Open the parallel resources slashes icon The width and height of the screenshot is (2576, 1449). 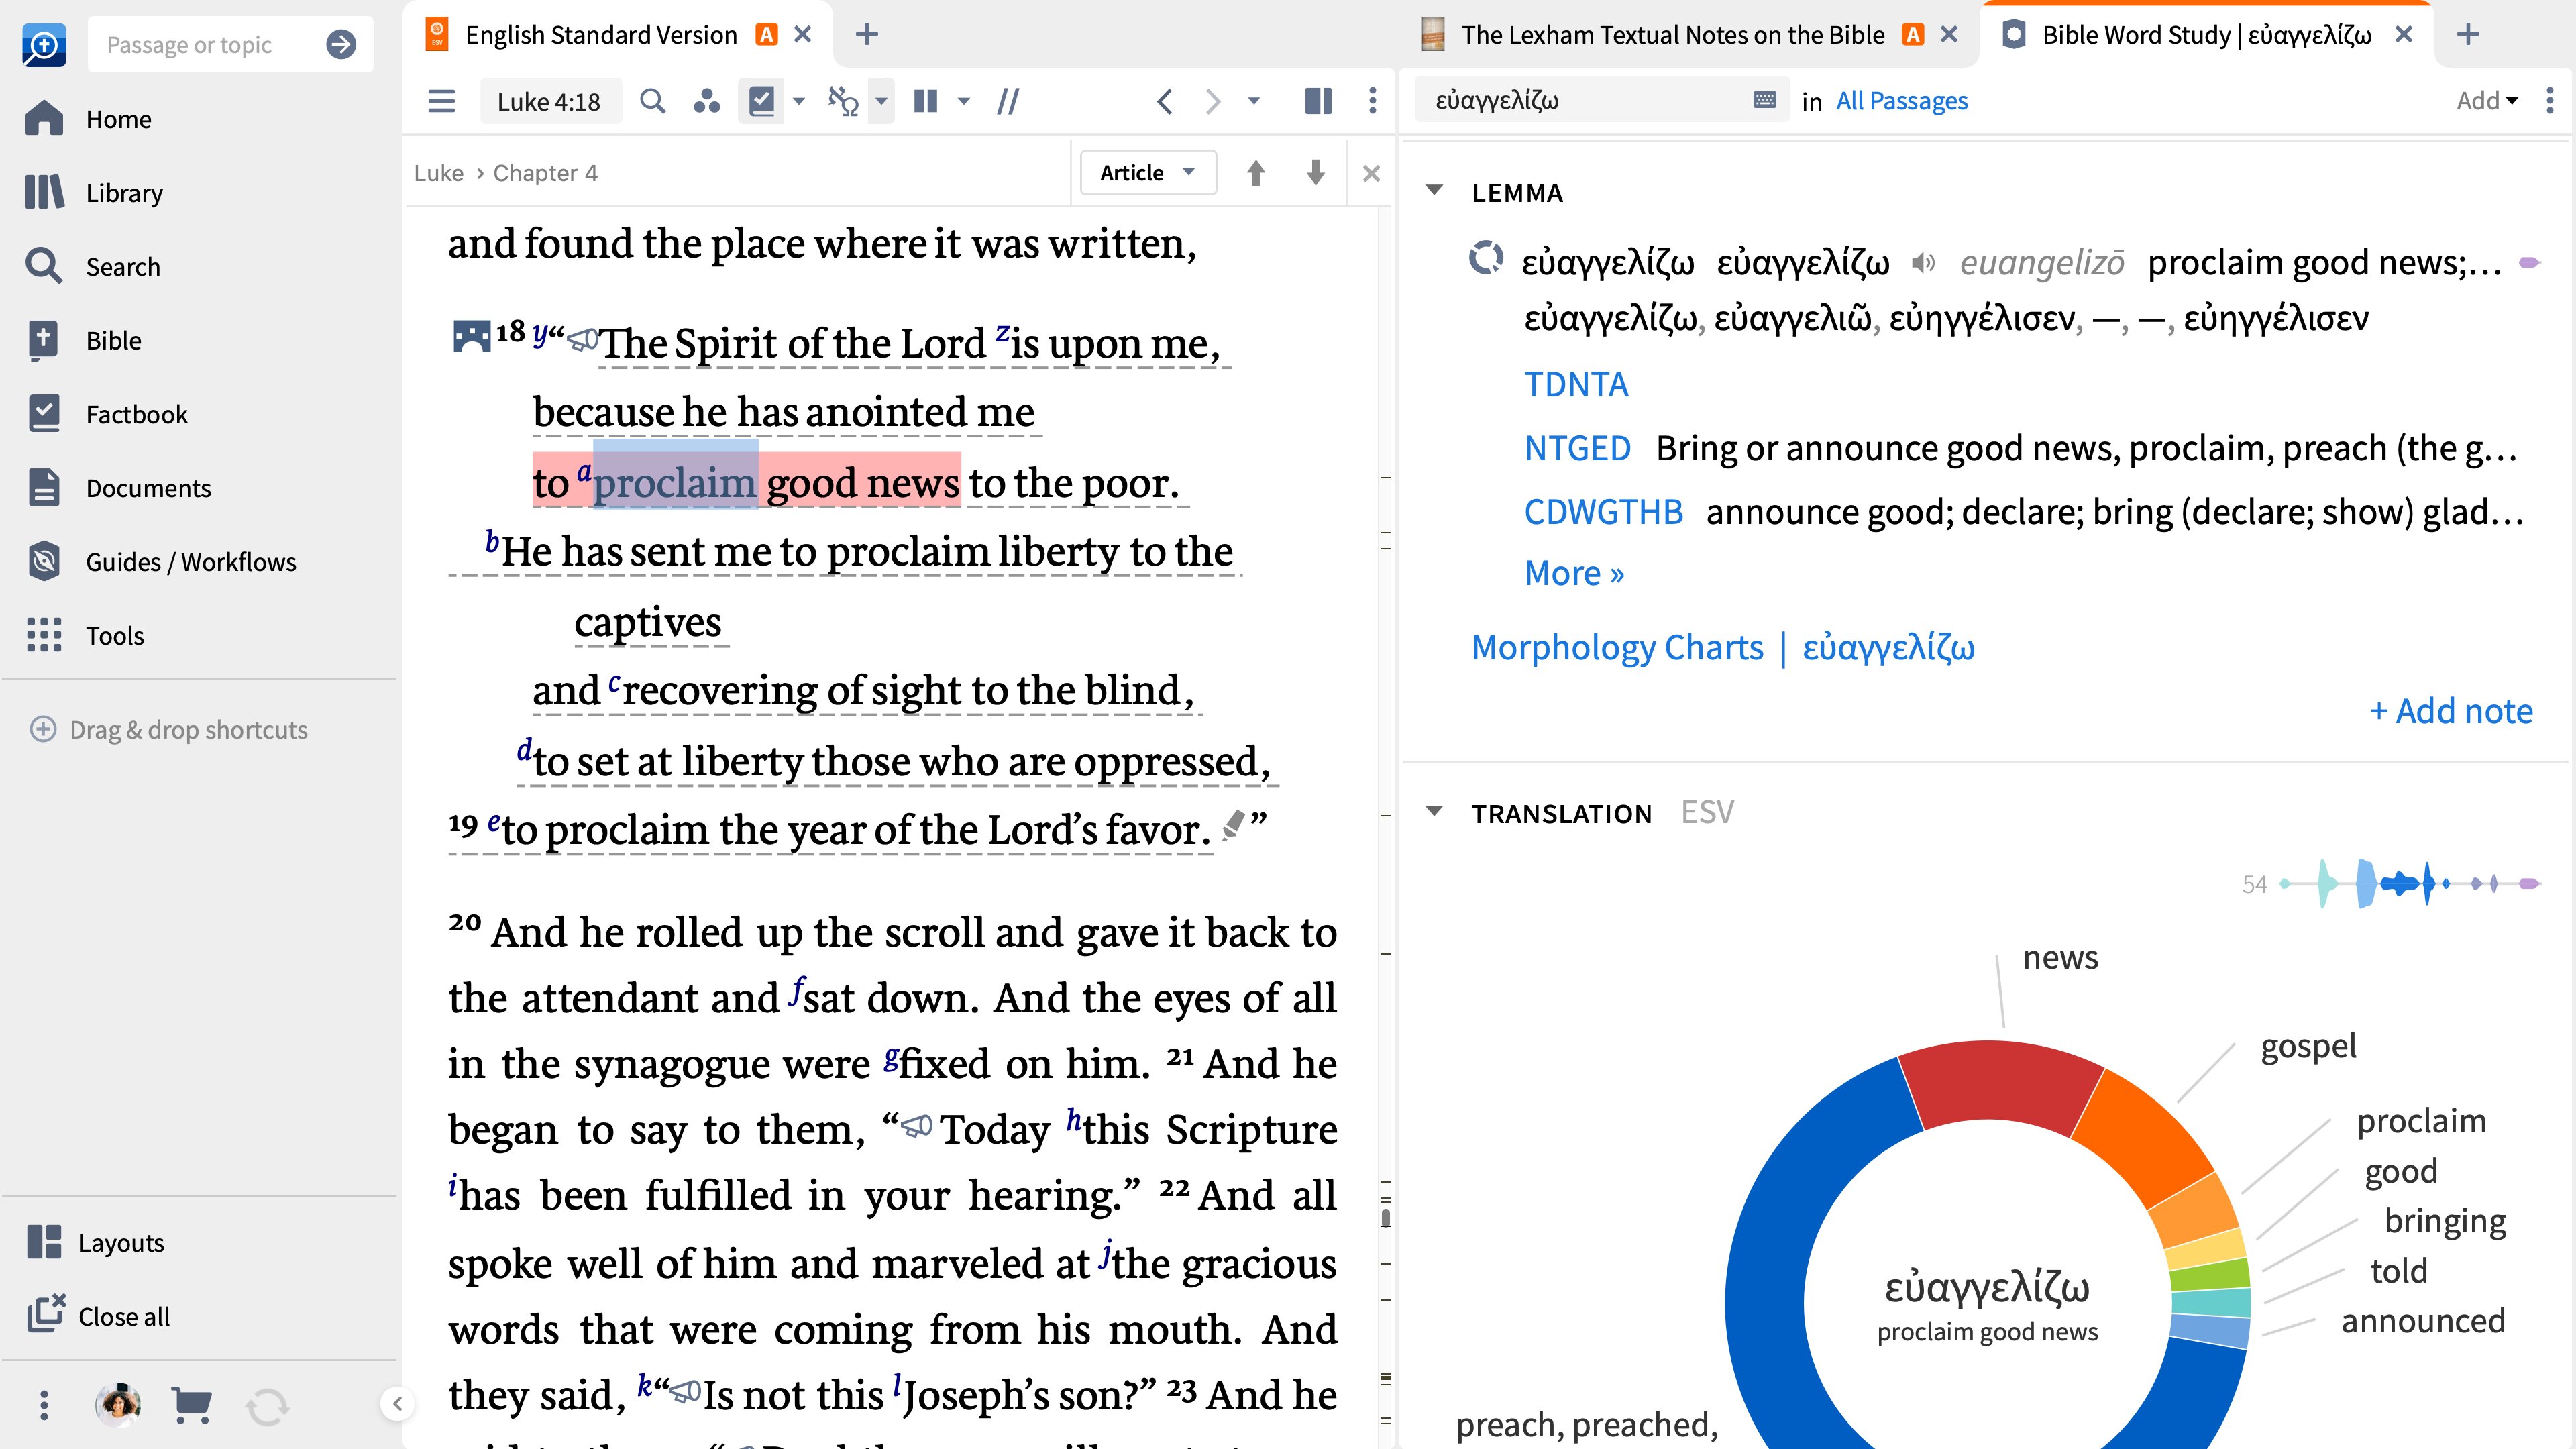click(x=1008, y=101)
